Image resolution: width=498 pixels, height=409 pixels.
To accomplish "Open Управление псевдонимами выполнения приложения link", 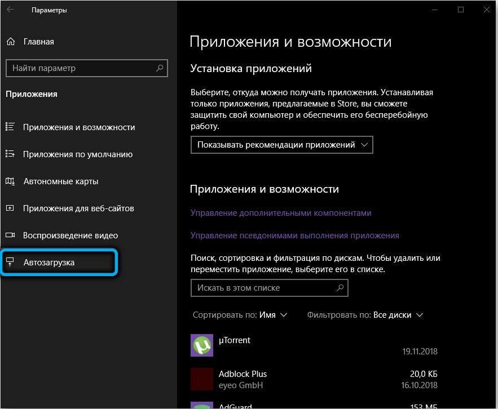I will point(294,235).
